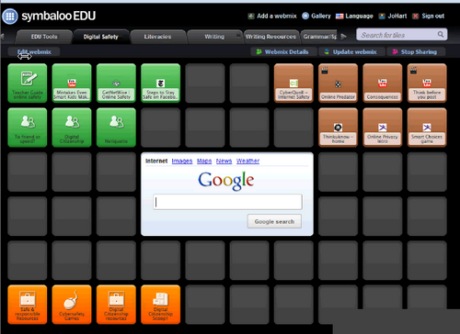Open the Netiquette green tile
Viewport: 460px width, 334px height.
(116, 128)
